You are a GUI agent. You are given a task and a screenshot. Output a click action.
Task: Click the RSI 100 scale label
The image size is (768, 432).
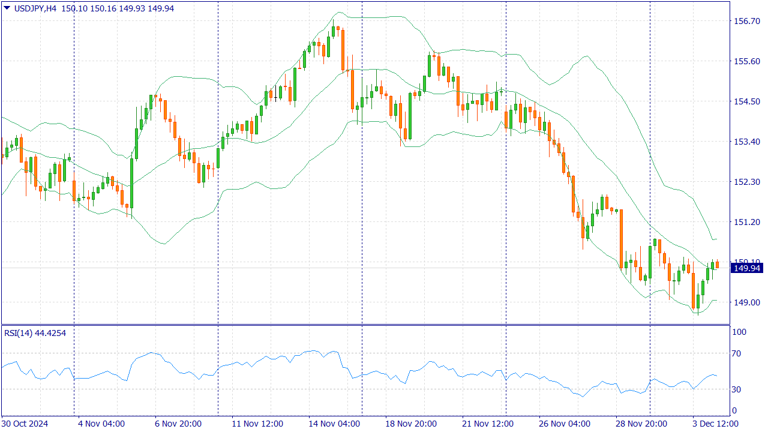739,332
